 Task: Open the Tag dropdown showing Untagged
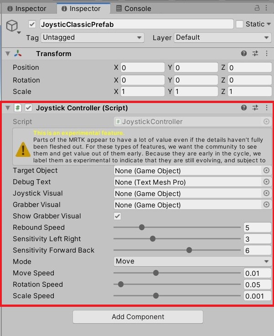pos(93,37)
